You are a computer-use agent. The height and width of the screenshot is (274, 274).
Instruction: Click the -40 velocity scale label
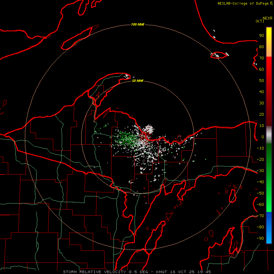(260, 182)
